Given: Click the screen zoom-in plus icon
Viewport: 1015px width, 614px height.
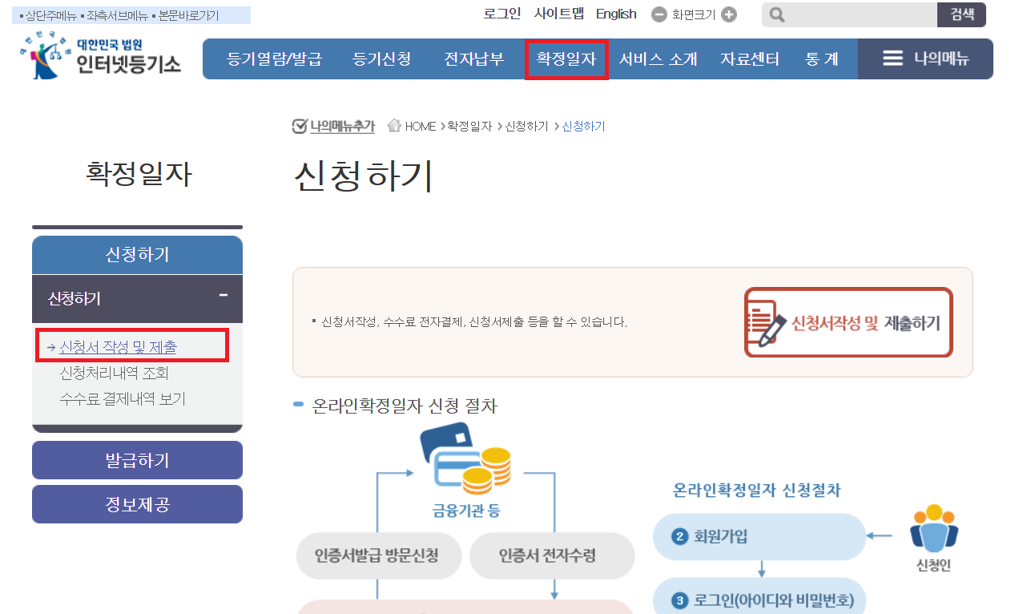Looking at the screenshot, I should (729, 14).
